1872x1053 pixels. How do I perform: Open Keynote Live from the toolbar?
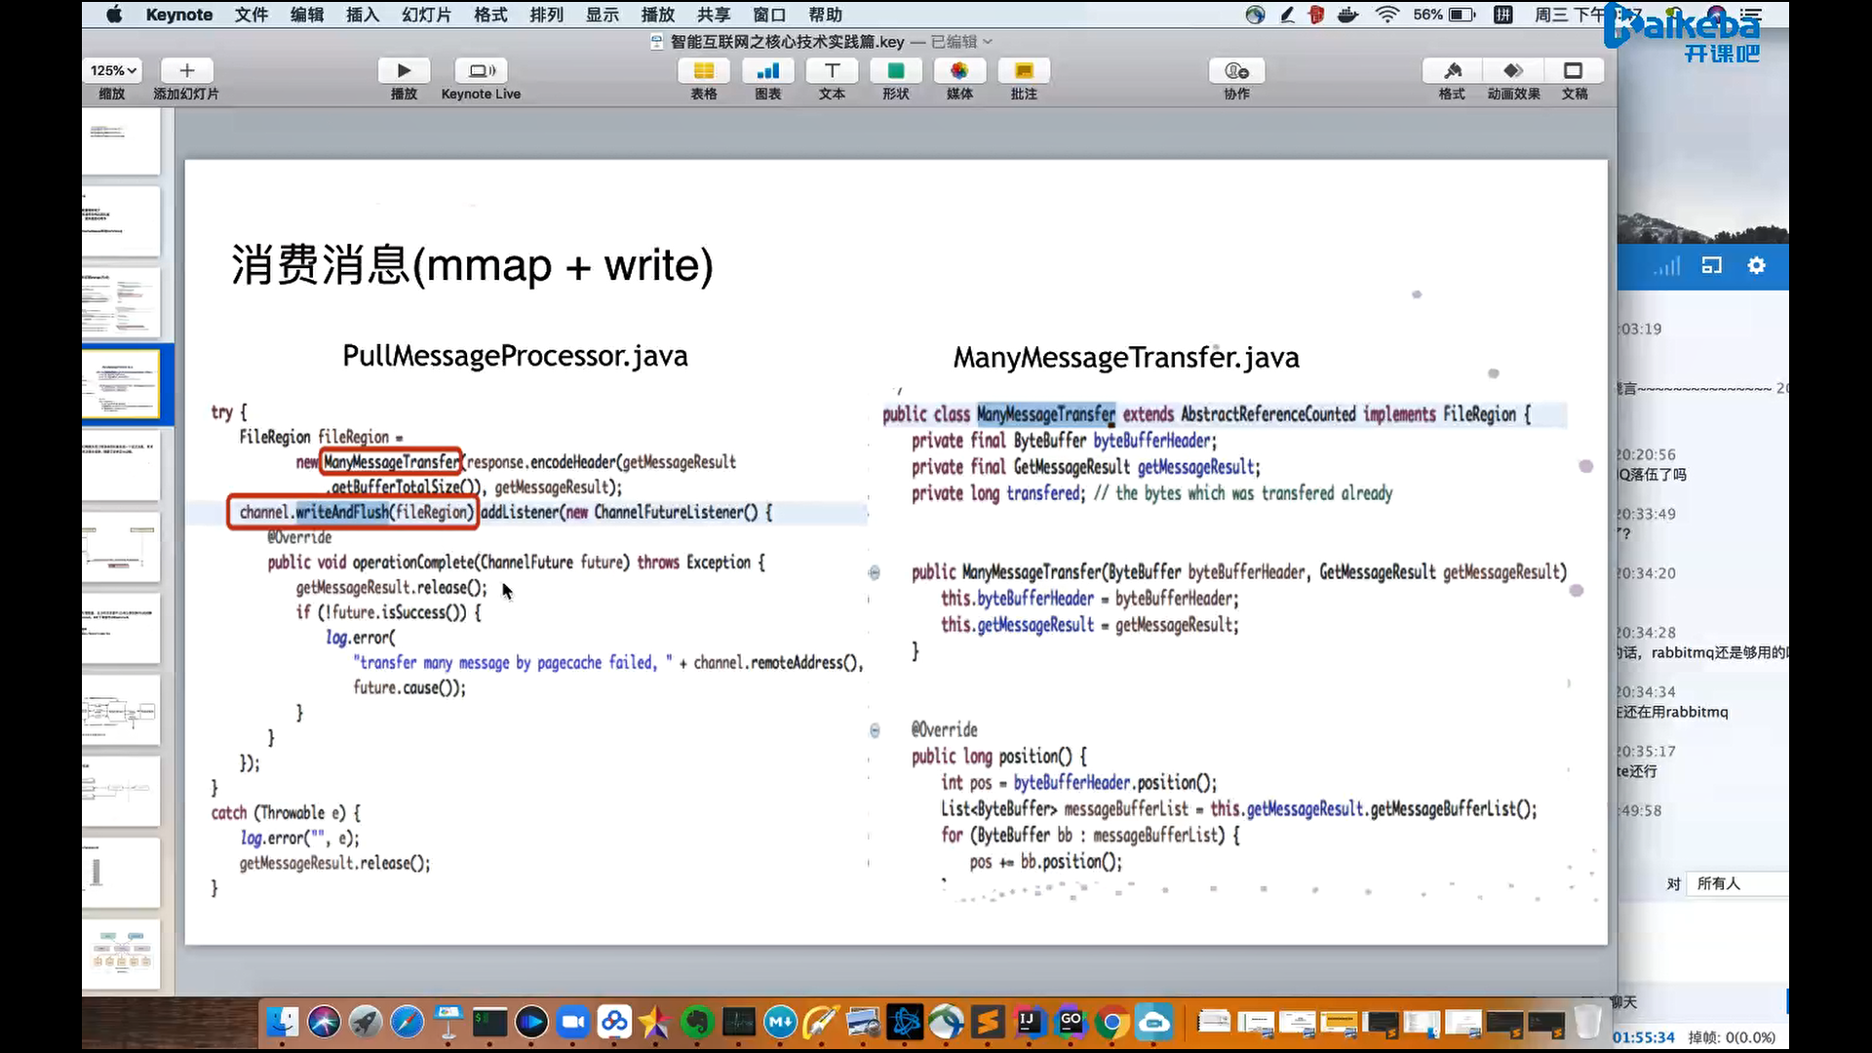[481, 71]
